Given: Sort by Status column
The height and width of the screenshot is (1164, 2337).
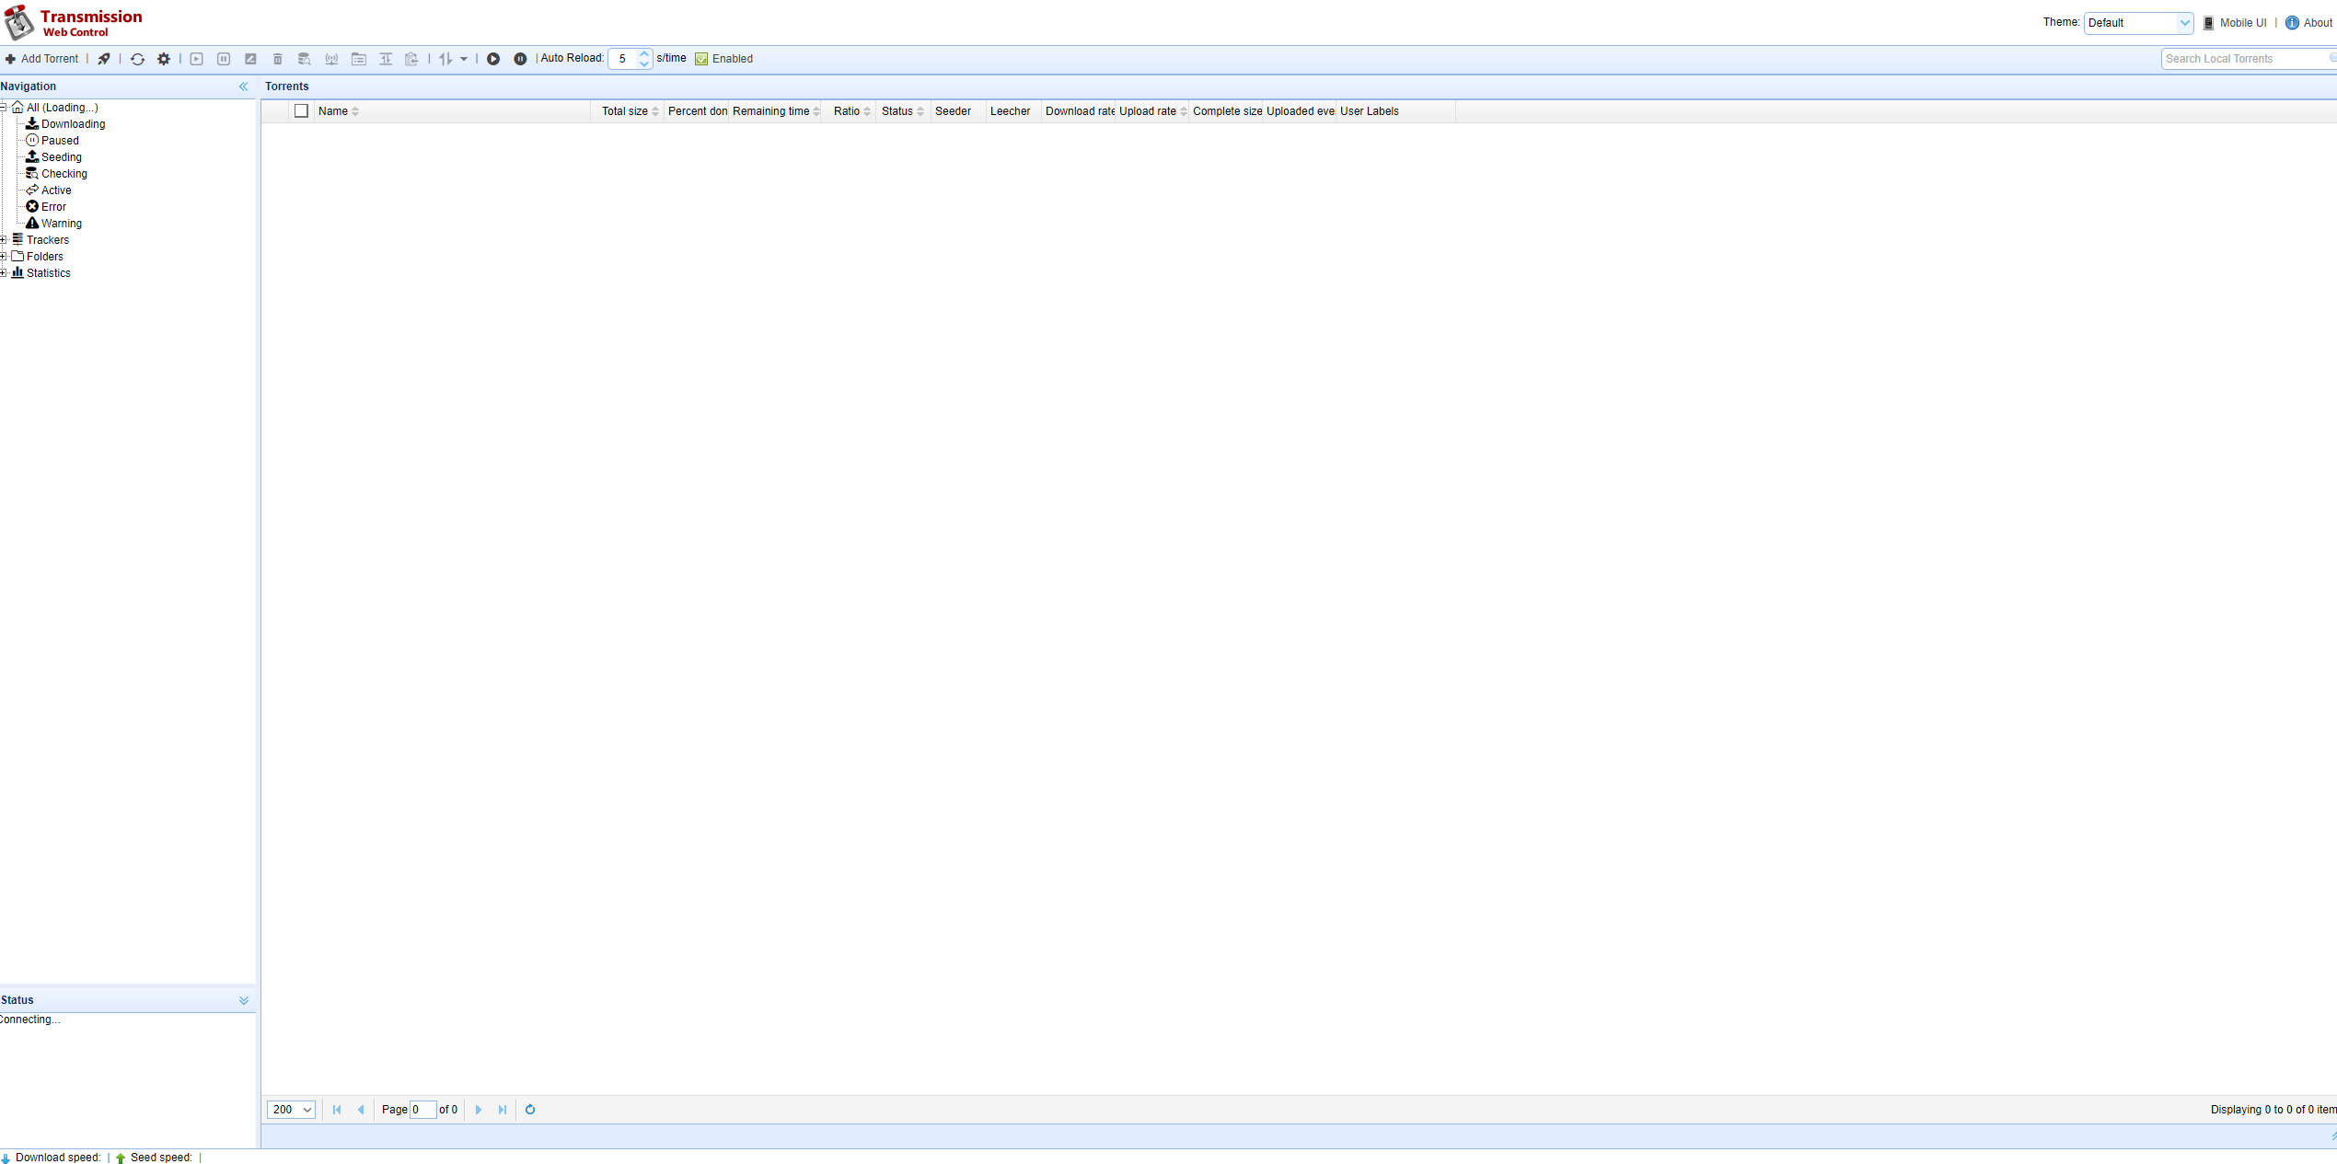Looking at the screenshot, I should coord(902,111).
